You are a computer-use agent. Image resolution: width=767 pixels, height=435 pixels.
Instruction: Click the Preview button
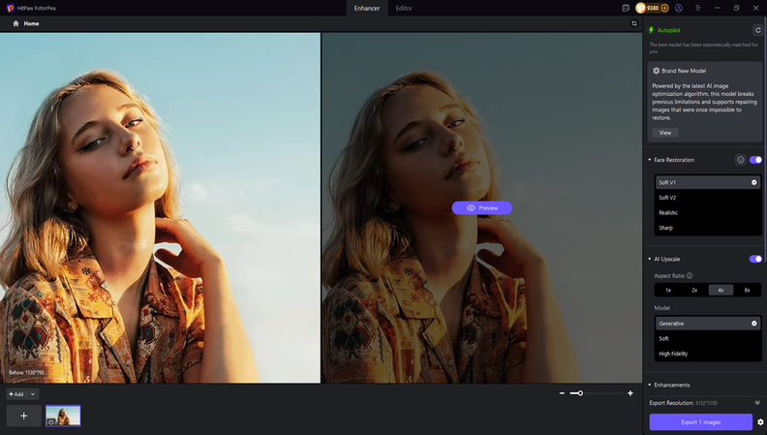pos(482,208)
